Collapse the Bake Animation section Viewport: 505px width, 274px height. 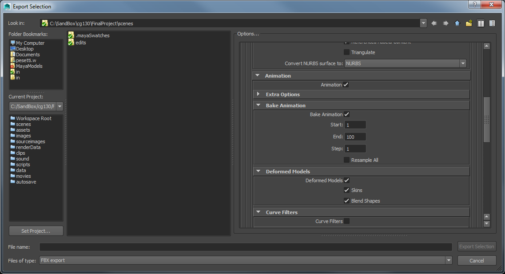pyautogui.click(x=258, y=105)
